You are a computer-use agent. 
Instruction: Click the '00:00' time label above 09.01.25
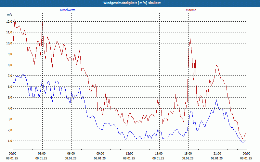(x=247, y=154)
